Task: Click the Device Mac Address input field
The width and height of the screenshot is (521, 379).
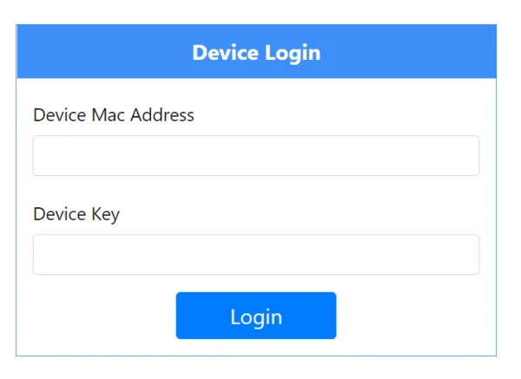Action: click(x=256, y=156)
